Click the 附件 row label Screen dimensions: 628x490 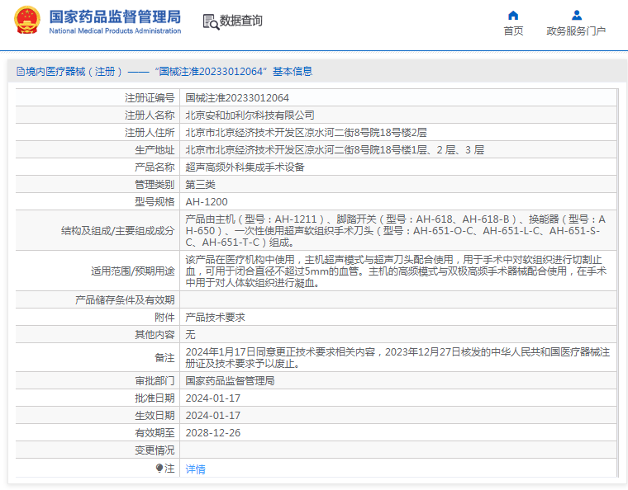164,318
